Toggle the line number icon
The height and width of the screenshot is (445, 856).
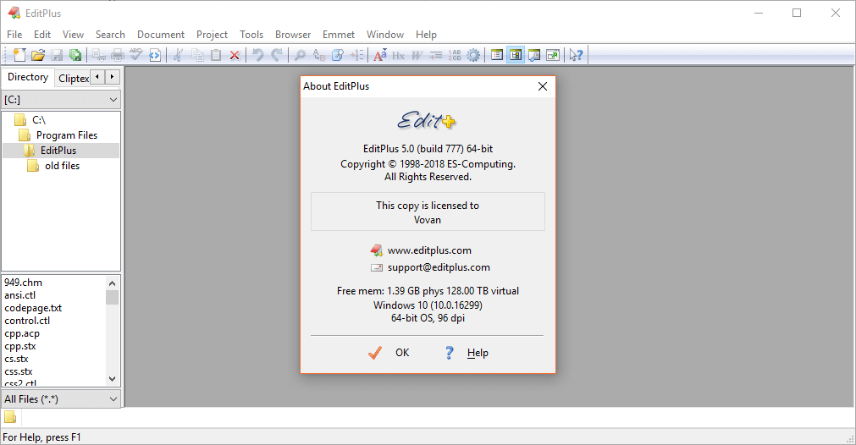pos(454,54)
